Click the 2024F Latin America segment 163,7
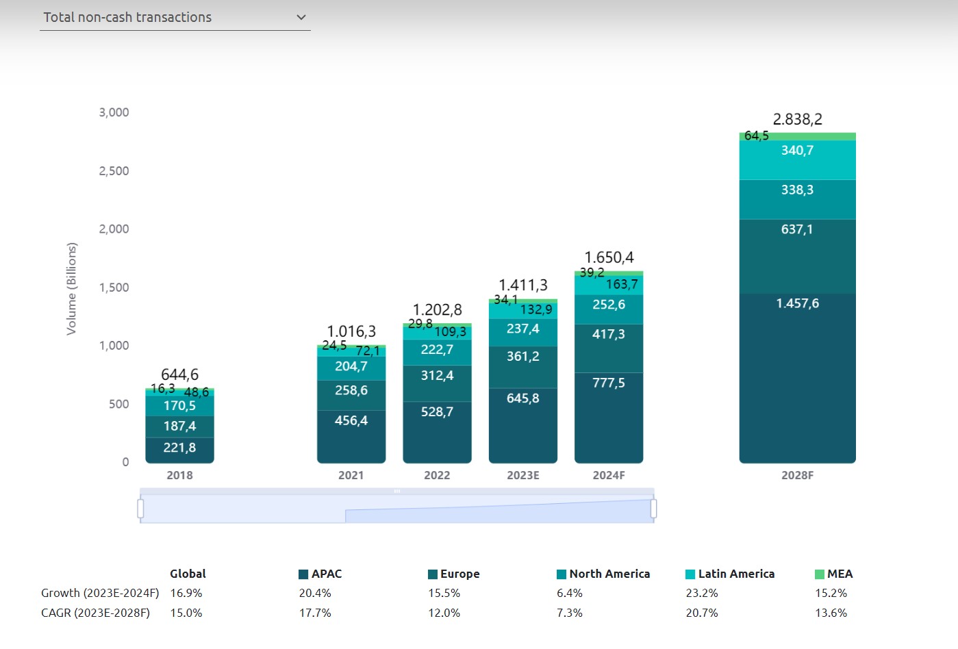The height and width of the screenshot is (649, 958). pyautogui.click(x=609, y=285)
